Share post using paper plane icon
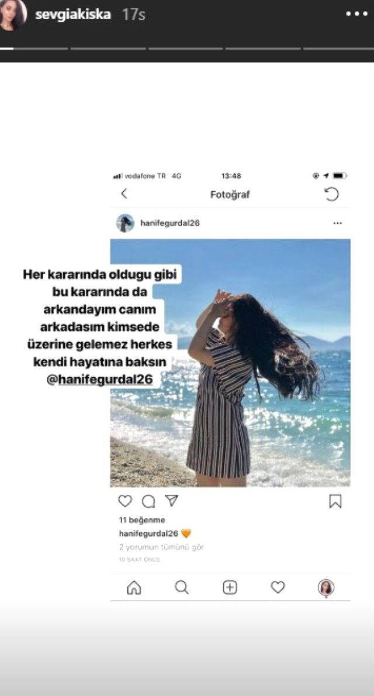The width and height of the screenshot is (374, 696). [x=171, y=501]
